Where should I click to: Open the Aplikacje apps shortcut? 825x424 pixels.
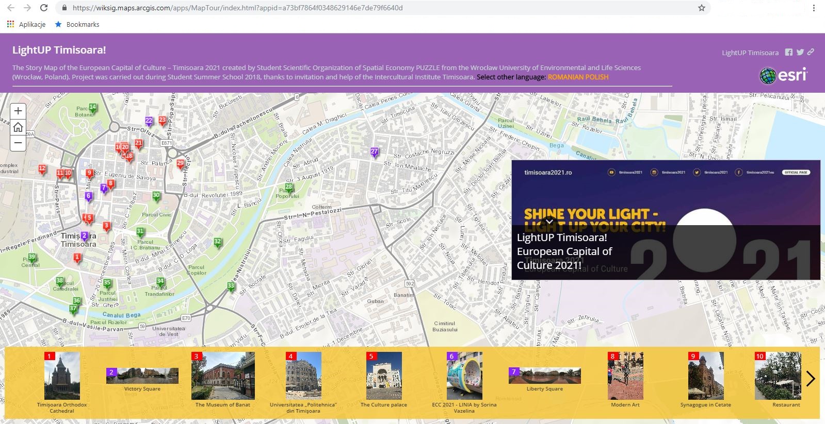pos(26,24)
